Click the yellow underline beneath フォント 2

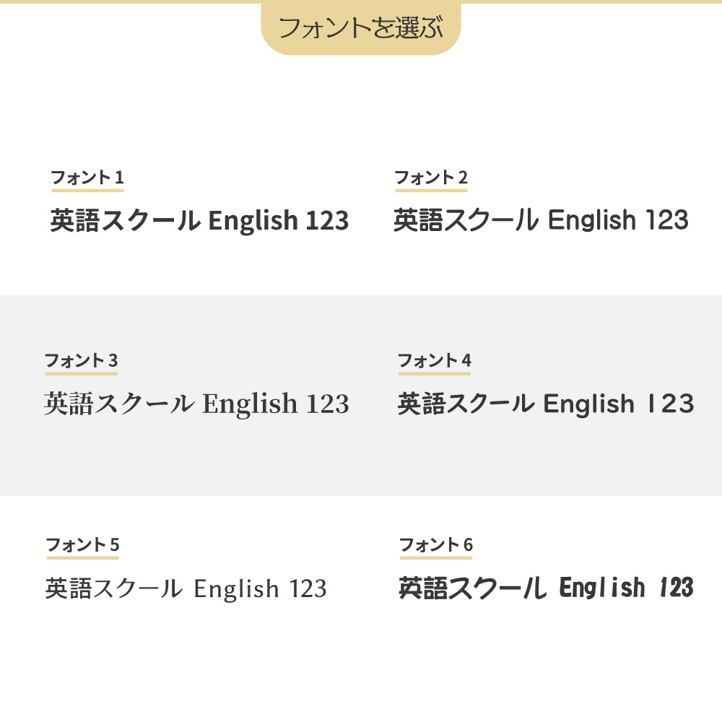[x=431, y=191]
